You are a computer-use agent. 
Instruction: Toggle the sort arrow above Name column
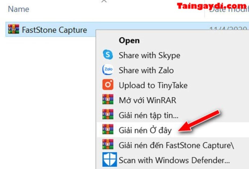104,1
